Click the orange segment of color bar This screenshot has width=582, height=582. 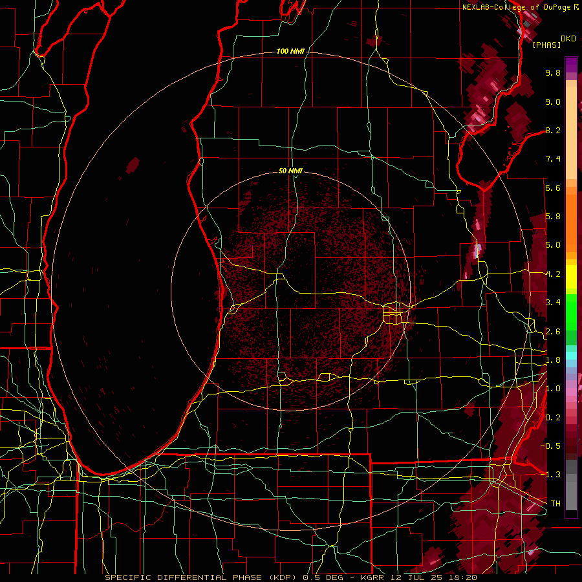click(x=571, y=219)
